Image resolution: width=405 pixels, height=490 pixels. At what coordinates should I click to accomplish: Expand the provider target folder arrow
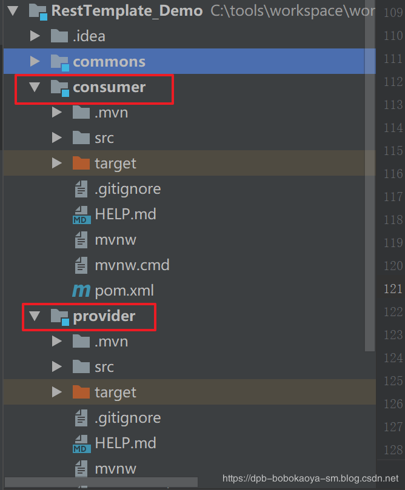click(56, 392)
